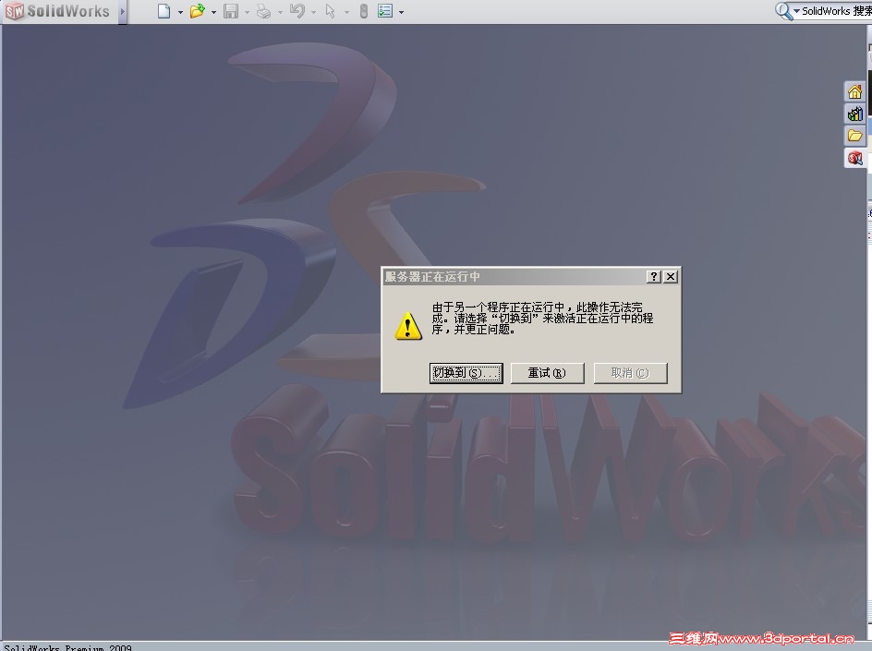Click the Undo icon
This screenshot has height=651, width=872.
pyautogui.click(x=297, y=11)
